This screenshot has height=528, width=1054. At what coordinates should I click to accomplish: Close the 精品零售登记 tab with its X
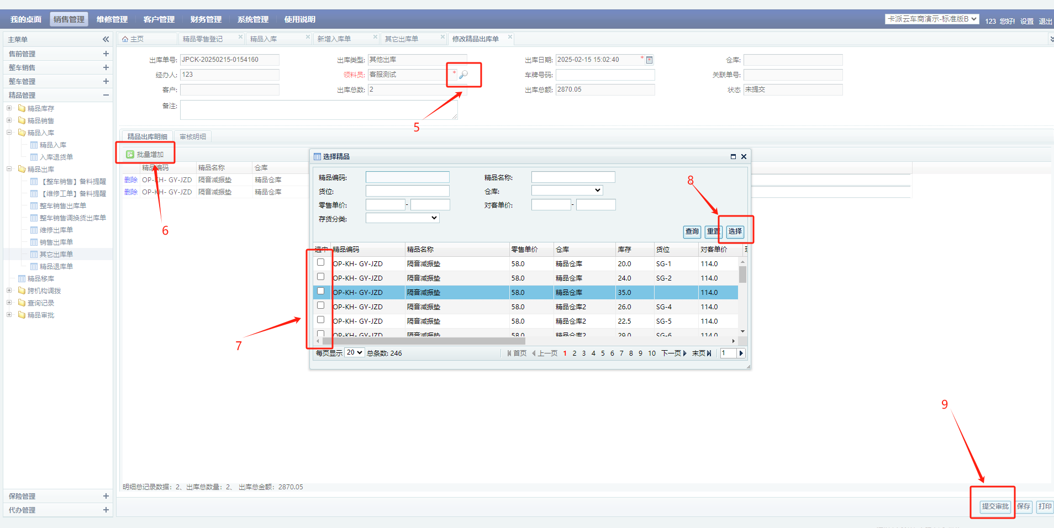click(240, 37)
